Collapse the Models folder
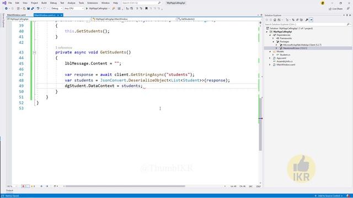Screen dimensions: 353x198 click(x=270, y=51)
